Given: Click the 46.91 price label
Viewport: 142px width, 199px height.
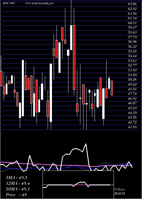Looking at the screenshot, I should coord(132,98).
